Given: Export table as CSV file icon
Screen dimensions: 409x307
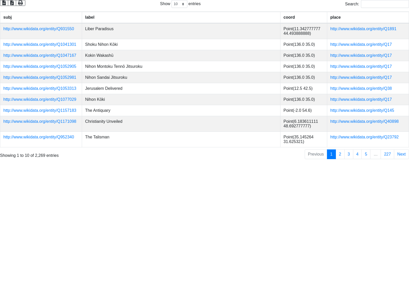Looking at the screenshot, I should click(x=4, y=3).
